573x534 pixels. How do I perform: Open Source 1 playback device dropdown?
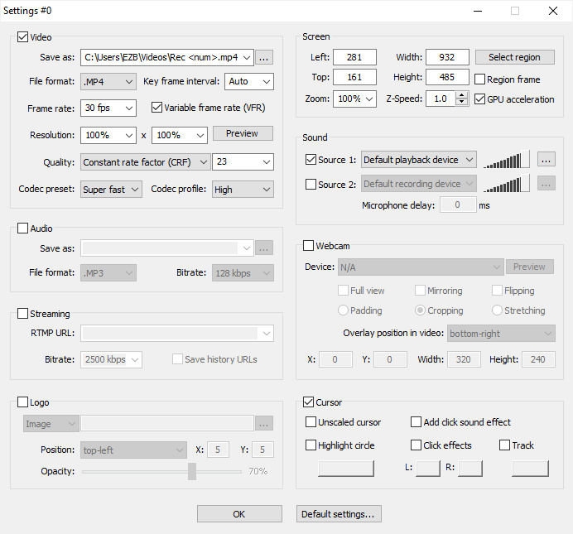coord(419,160)
